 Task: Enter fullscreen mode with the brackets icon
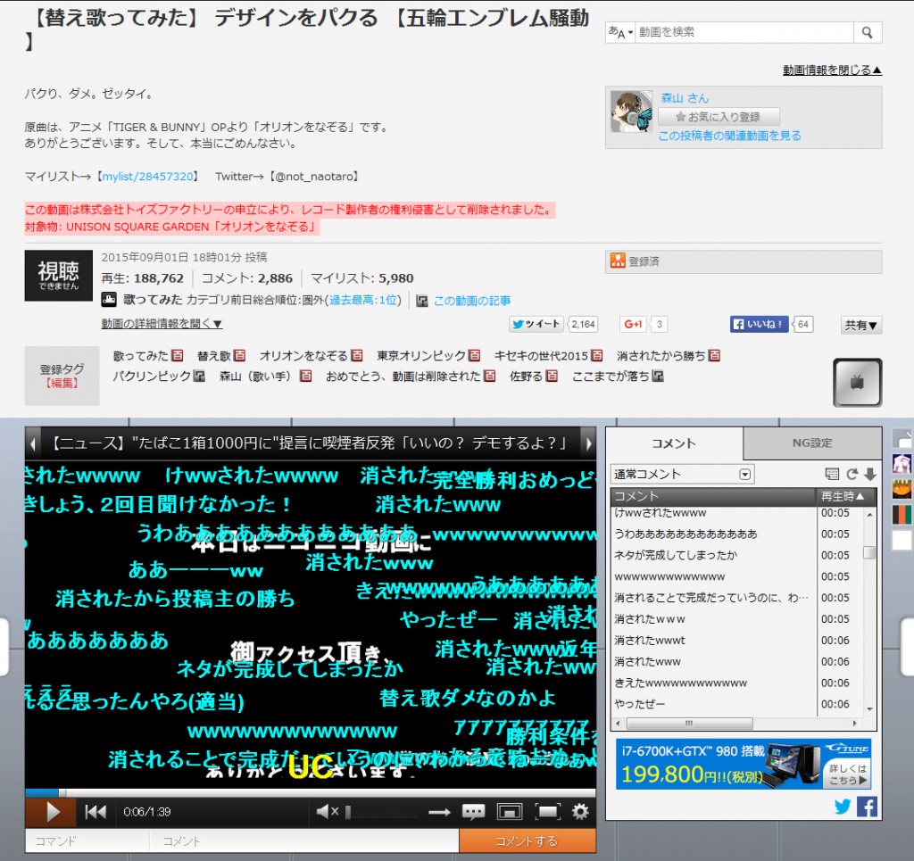(x=546, y=812)
